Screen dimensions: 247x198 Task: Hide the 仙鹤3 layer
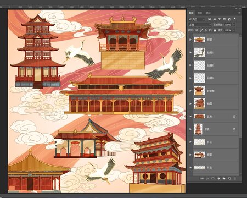pos(190,78)
